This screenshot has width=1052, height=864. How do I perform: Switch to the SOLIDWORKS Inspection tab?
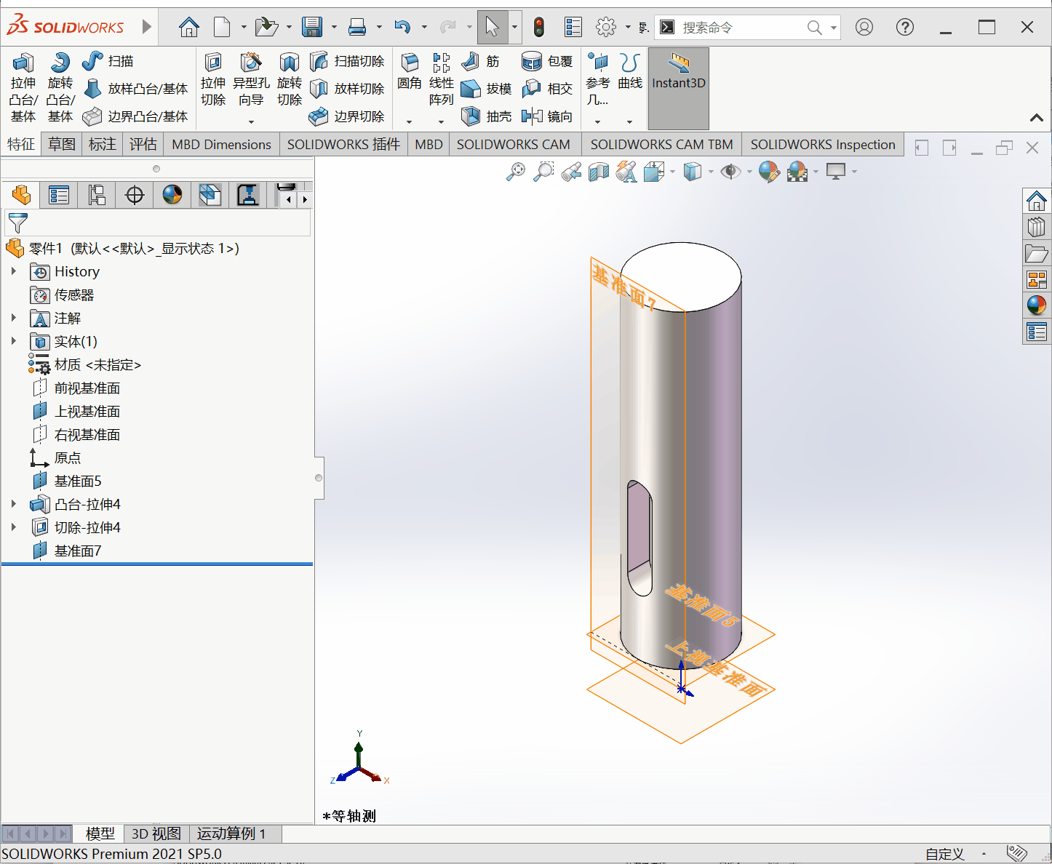[x=823, y=144]
